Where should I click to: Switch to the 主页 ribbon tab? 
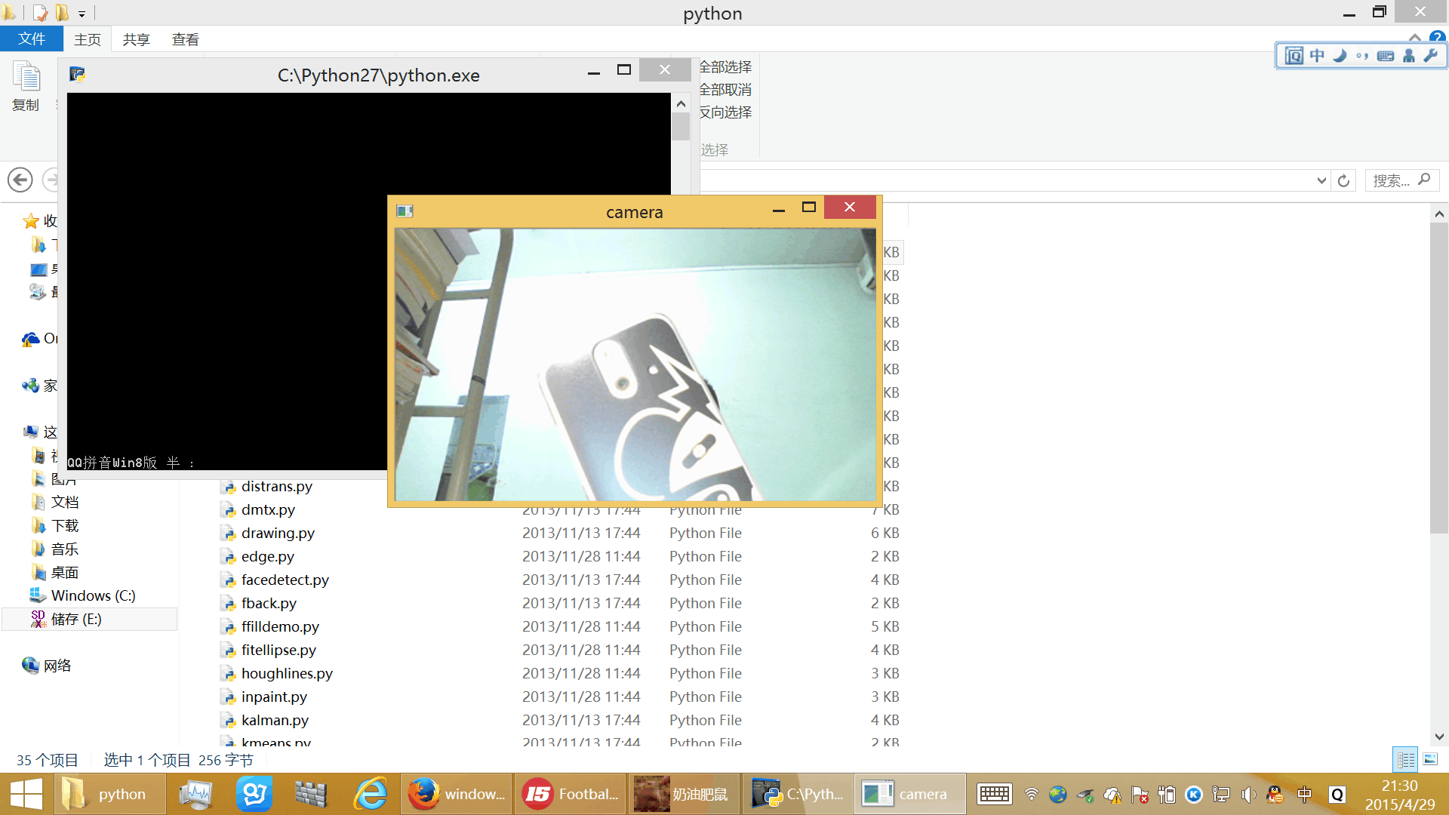pyautogui.click(x=88, y=39)
